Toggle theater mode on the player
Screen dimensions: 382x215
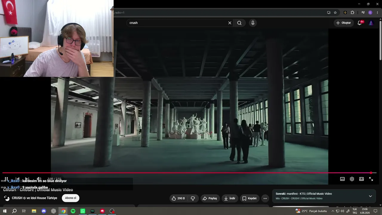coord(361,179)
